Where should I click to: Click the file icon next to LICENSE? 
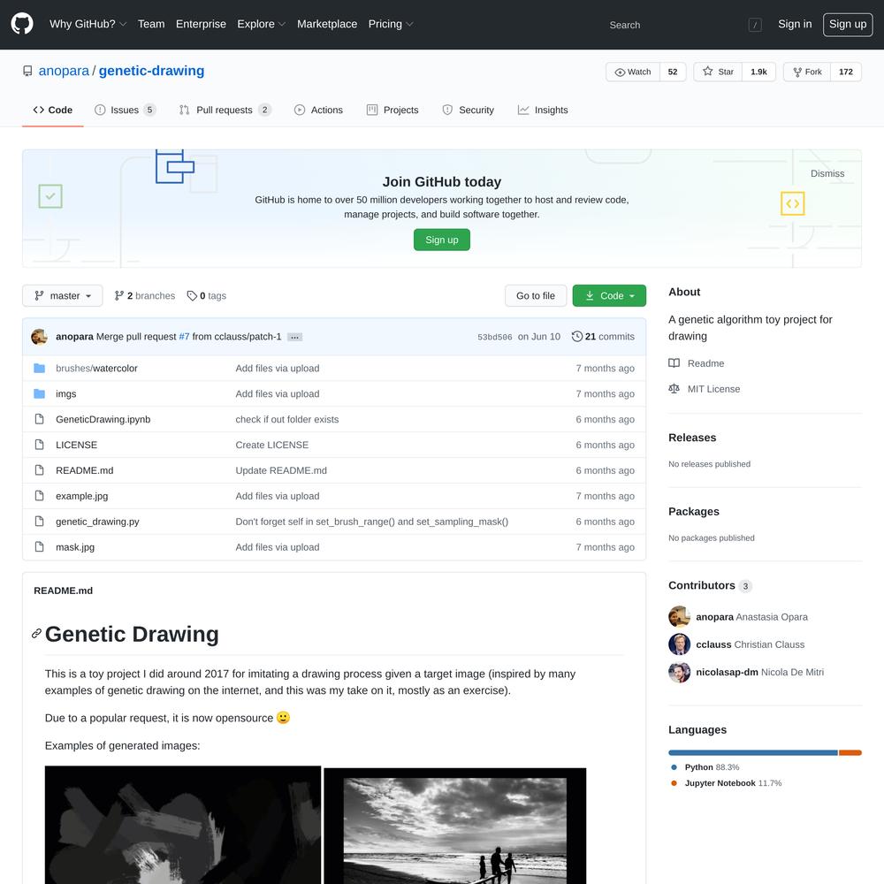pyautogui.click(x=39, y=445)
